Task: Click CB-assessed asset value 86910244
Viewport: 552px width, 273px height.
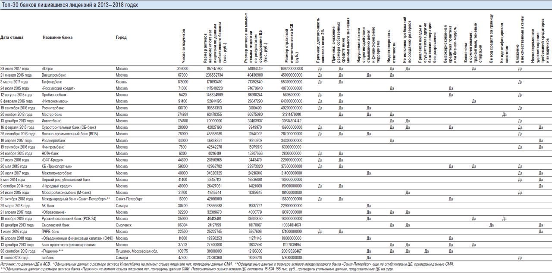Action: (255, 94)
